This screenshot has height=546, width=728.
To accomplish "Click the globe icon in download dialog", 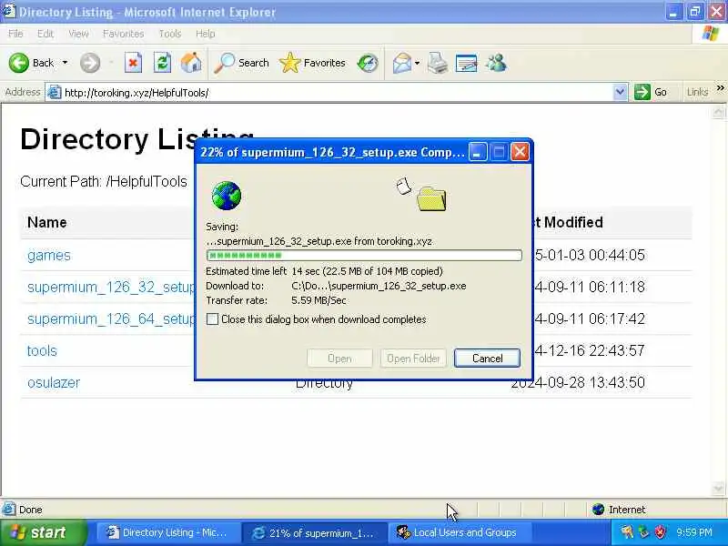I will pyautogui.click(x=226, y=196).
